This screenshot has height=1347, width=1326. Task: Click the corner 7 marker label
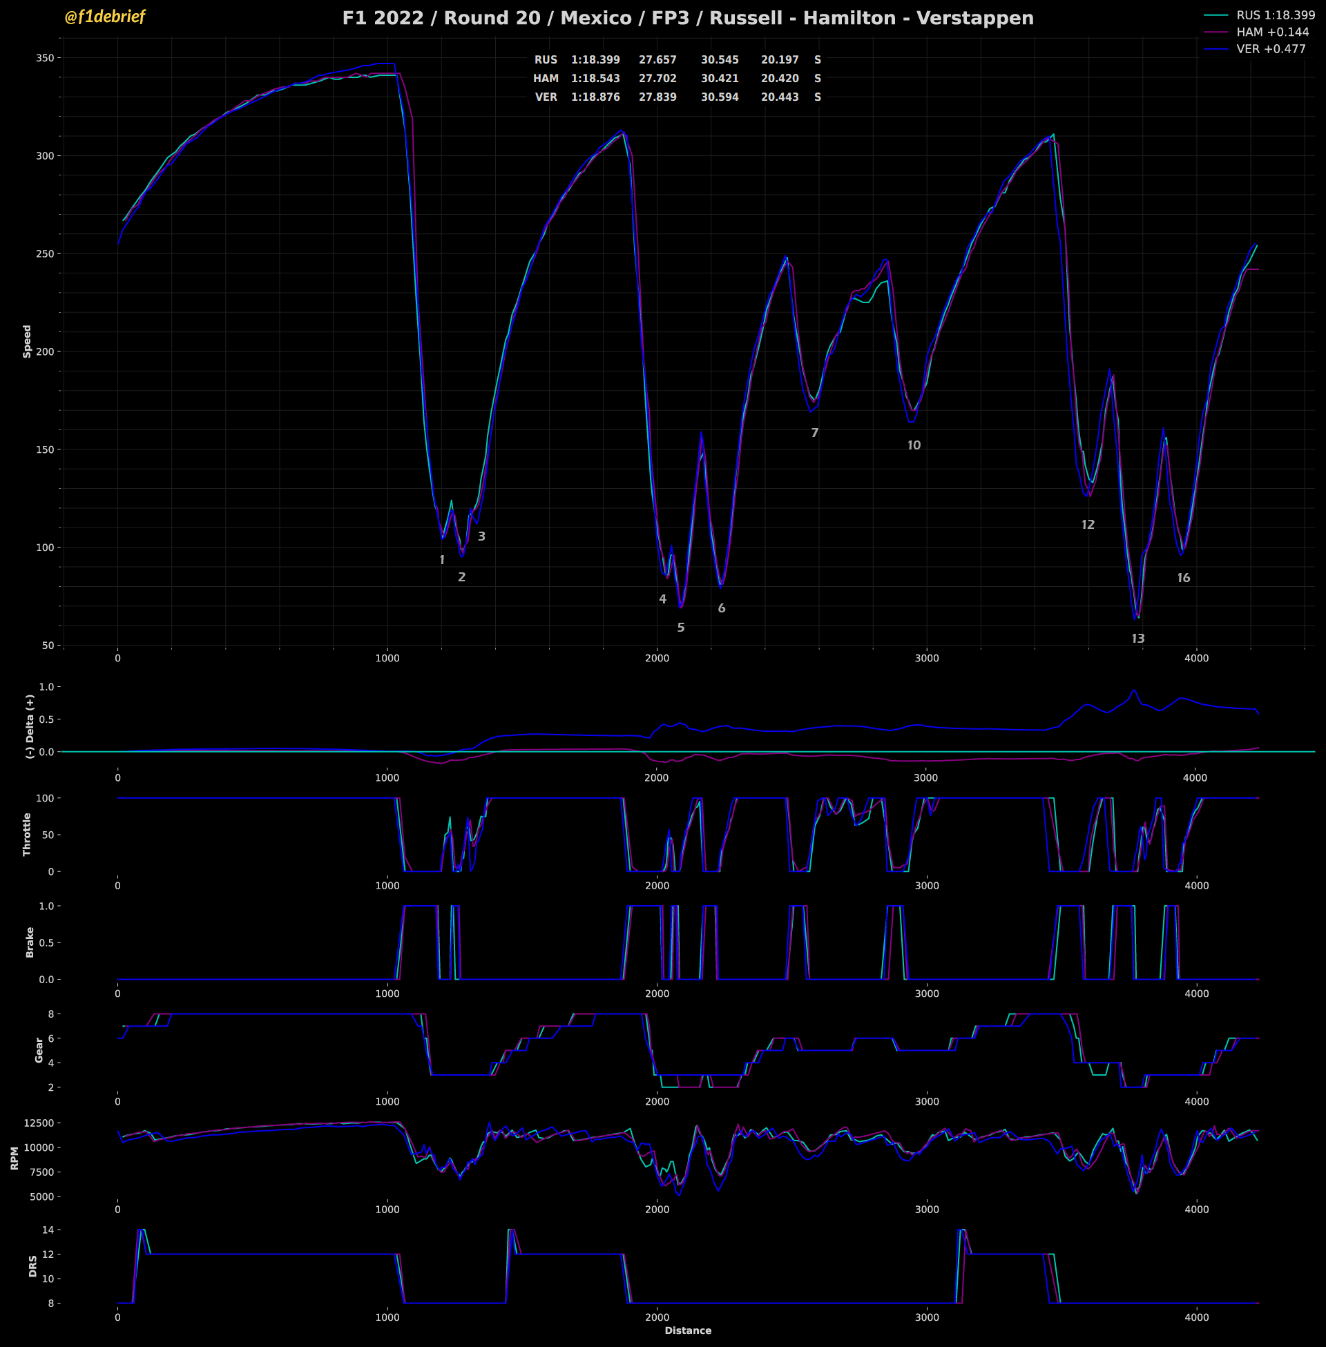[x=814, y=433]
